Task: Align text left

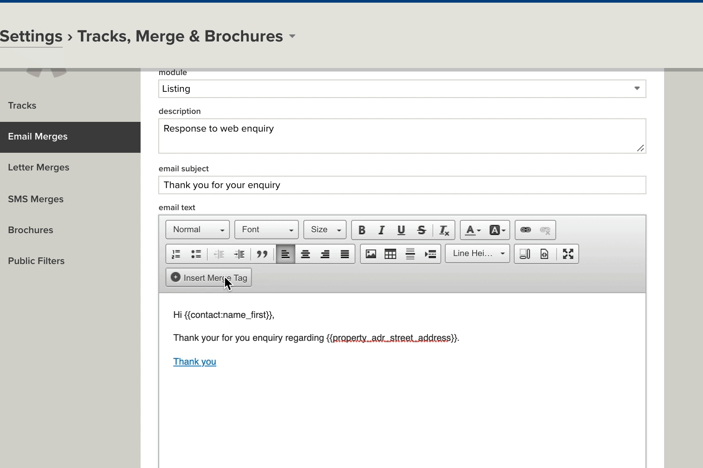Action: (x=286, y=254)
